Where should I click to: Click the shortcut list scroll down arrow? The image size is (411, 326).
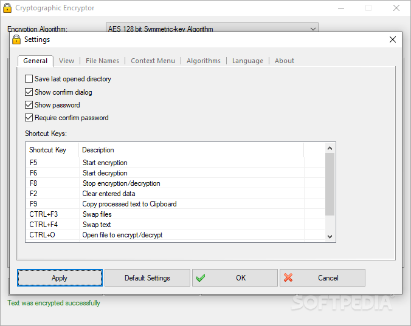[x=330, y=237]
